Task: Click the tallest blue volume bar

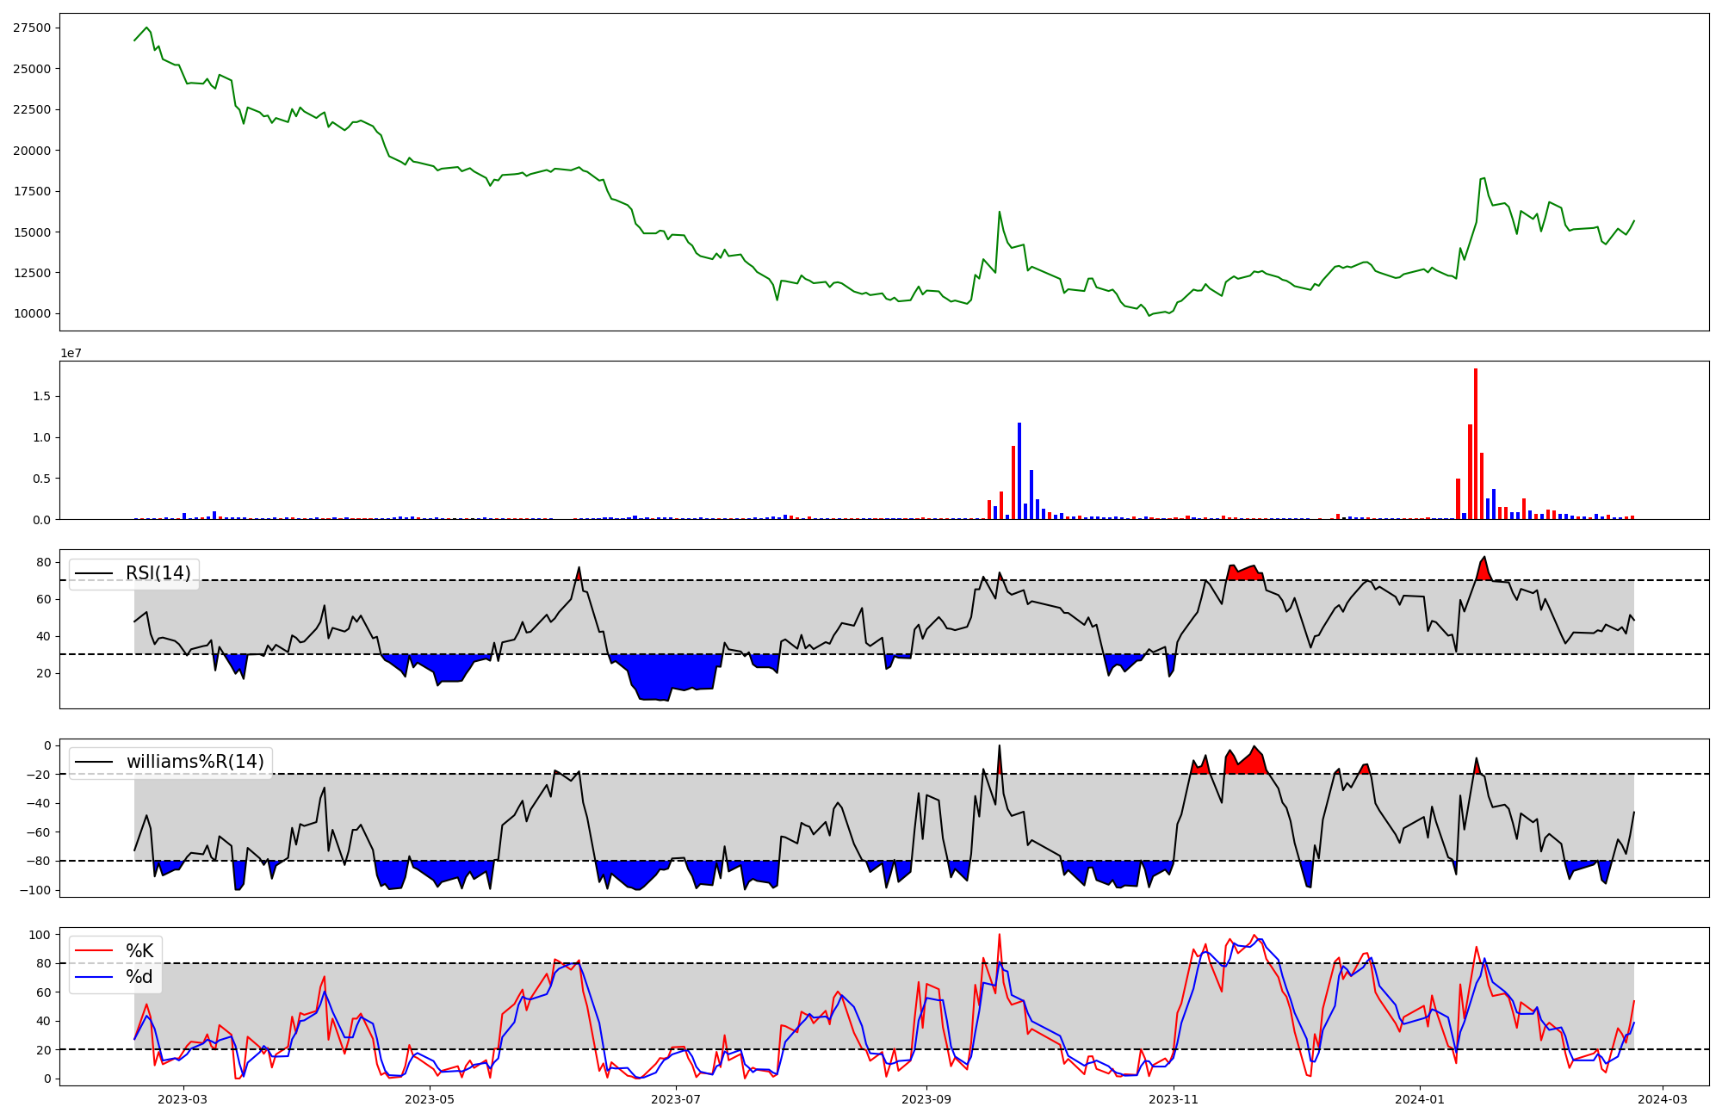Action: pos(1019,471)
